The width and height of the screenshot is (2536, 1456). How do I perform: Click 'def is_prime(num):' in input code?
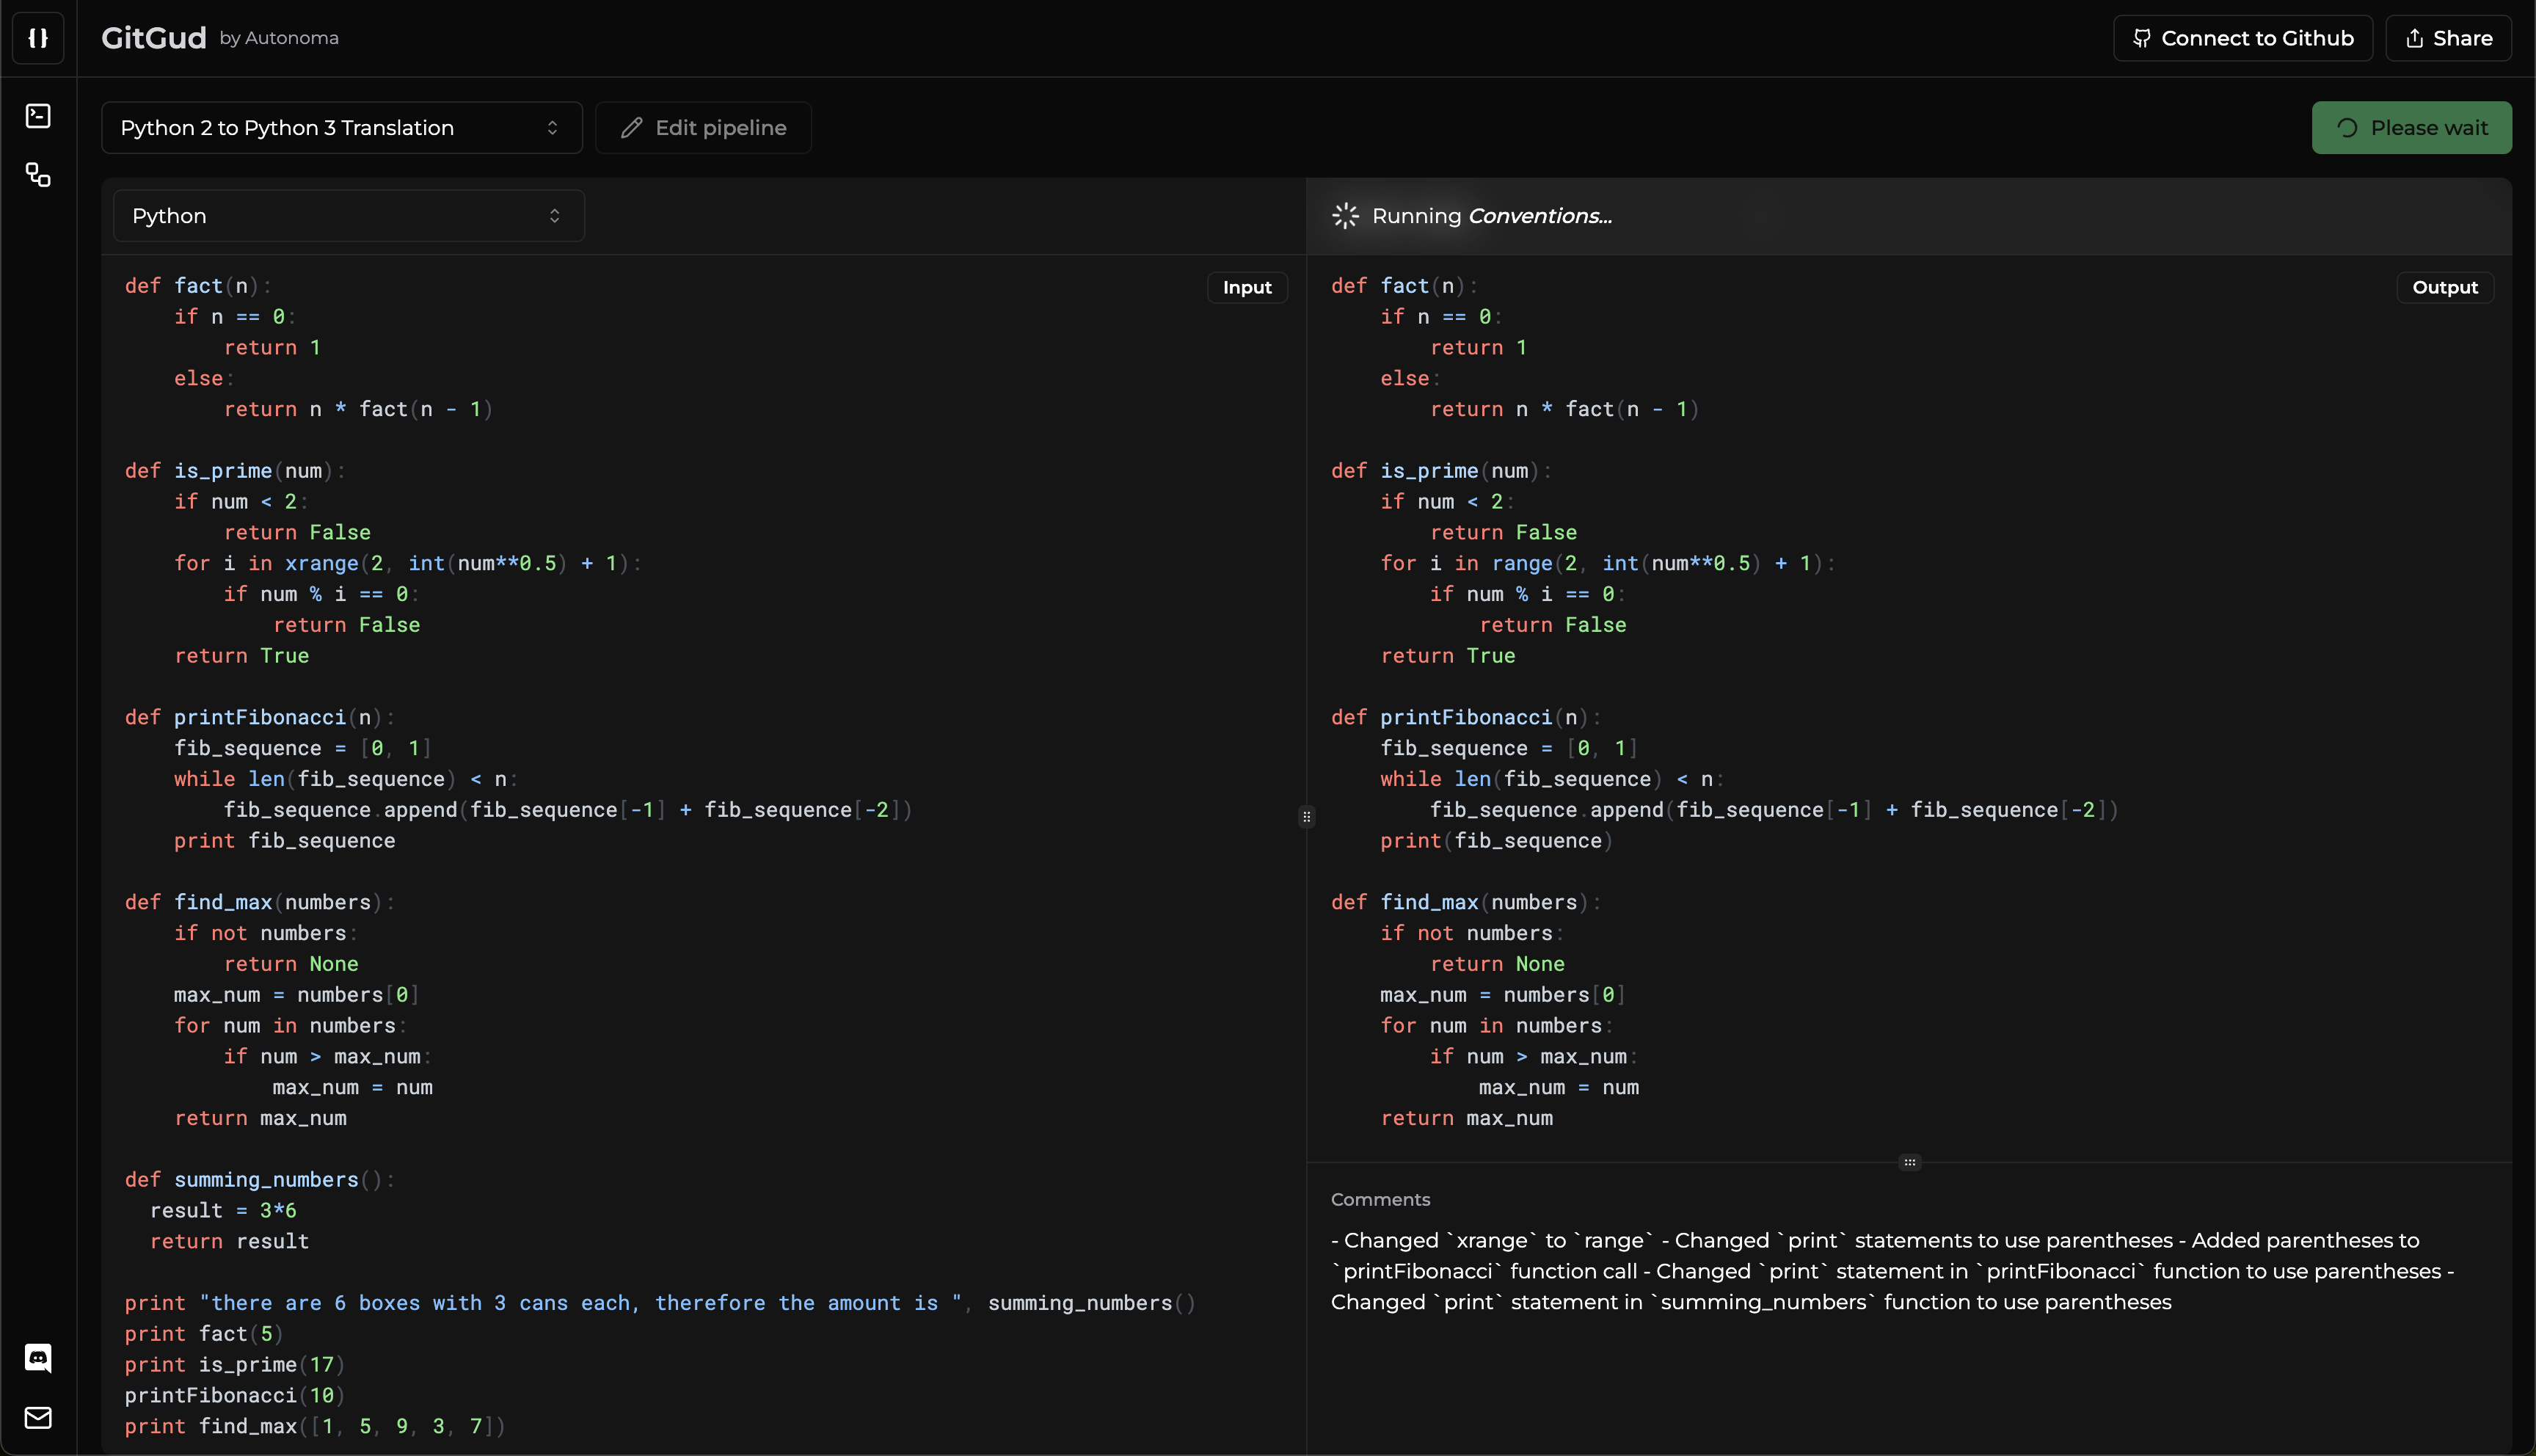point(234,471)
